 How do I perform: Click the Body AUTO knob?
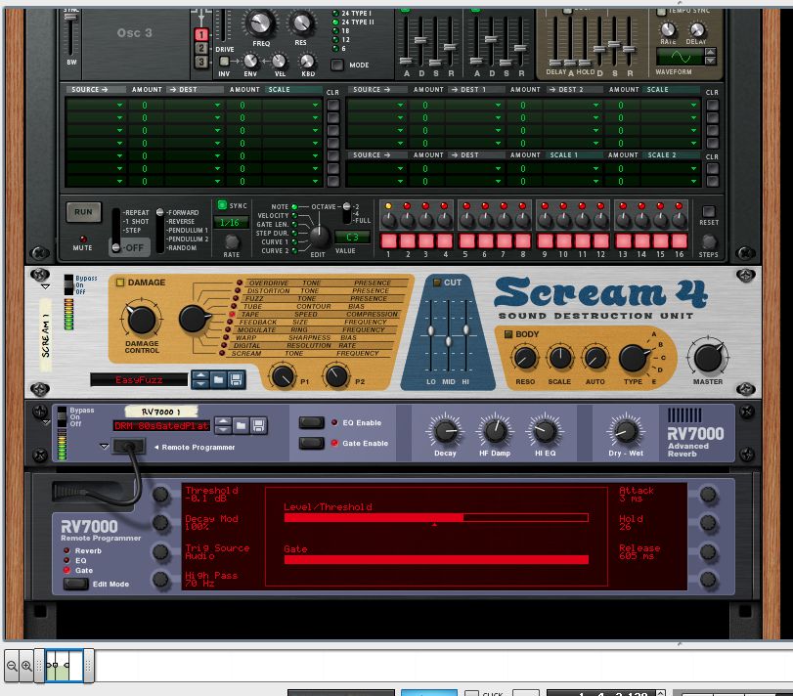coord(595,358)
